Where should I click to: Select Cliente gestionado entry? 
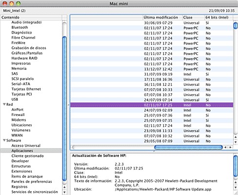point(28,156)
